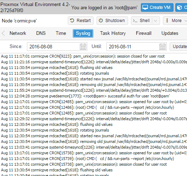This screenshot has height=176, width=187.
Task: Click the Restart circular arrow icon
Action: pyautogui.click(x=72, y=21)
